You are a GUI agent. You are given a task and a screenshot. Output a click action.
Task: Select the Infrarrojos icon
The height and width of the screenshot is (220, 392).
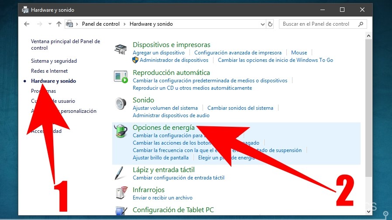pyautogui.click(x=121, y=193)
